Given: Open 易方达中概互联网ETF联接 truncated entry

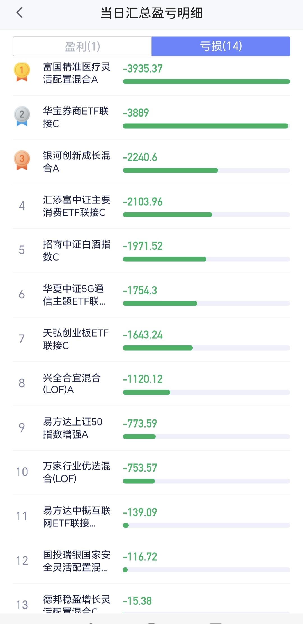Looking at the screenshot, I should click(x=76, y=517).
